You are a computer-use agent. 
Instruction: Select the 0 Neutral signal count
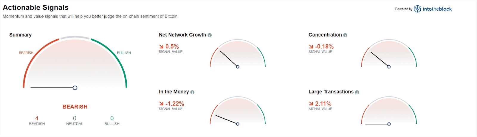[75, 118]
